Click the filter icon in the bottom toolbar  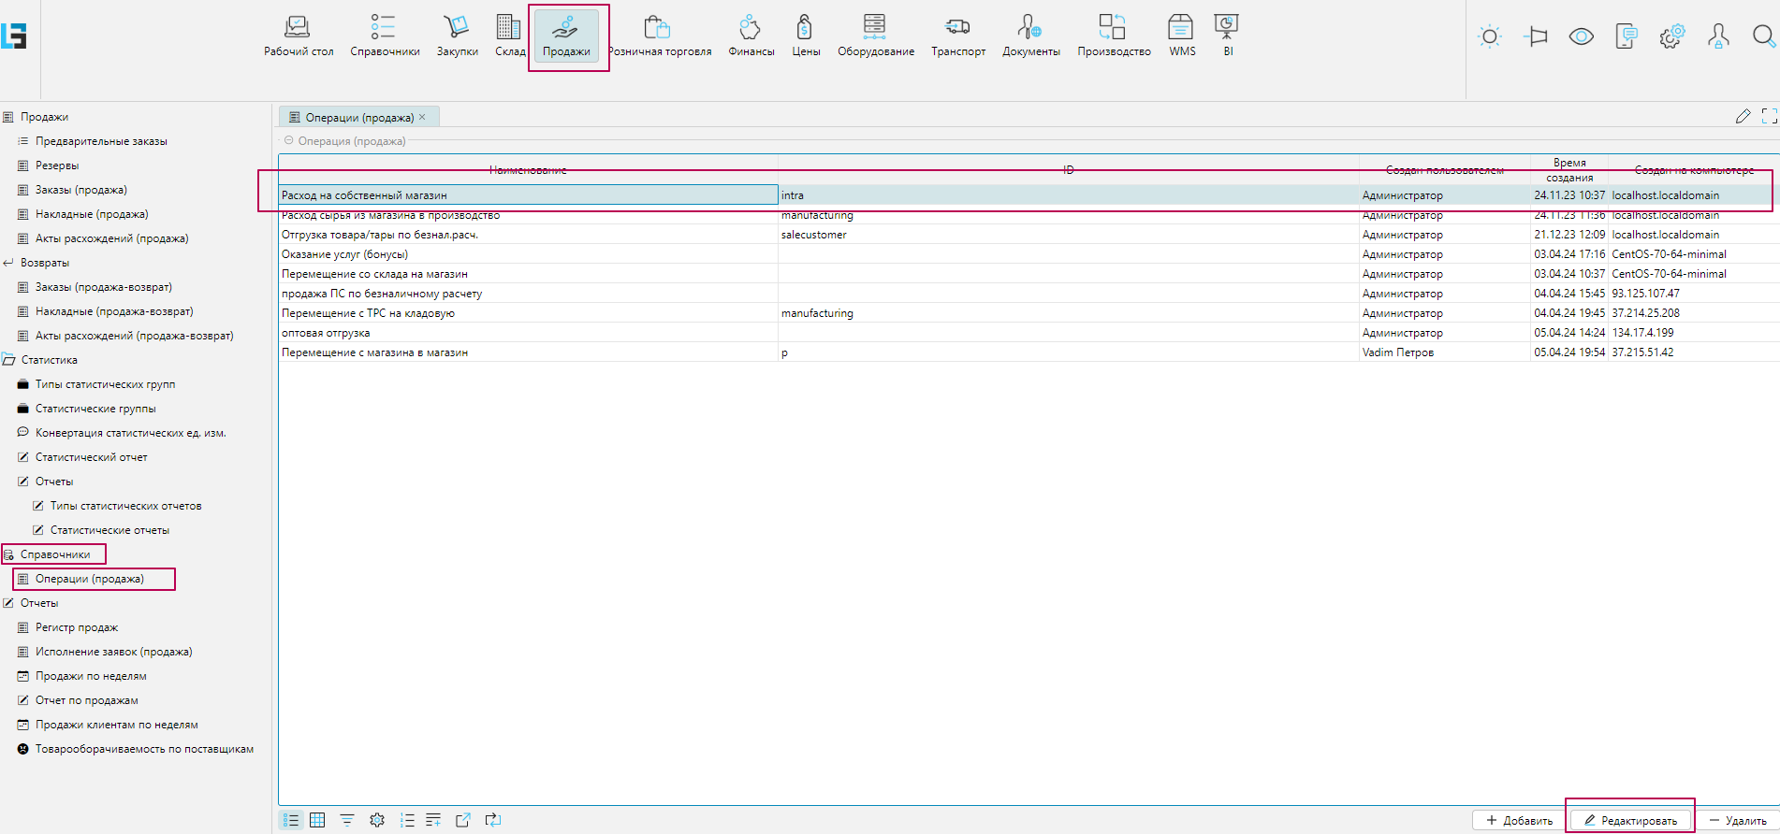347,820
